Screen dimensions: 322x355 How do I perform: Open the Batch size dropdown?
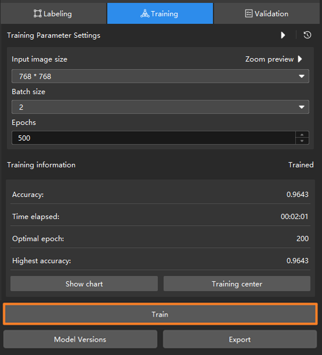point(160,107)
